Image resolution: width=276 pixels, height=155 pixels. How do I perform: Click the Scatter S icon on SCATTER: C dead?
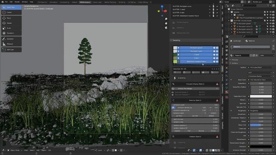point(213,9)
